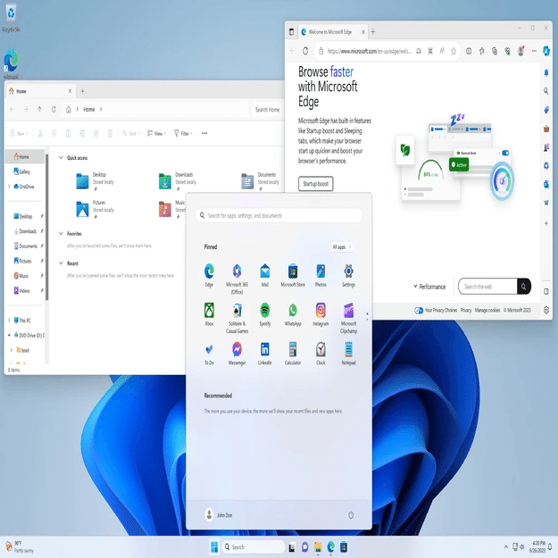Open Edge Settings and more menu
This screenshot has width=558, height=558.
(534, 51)
